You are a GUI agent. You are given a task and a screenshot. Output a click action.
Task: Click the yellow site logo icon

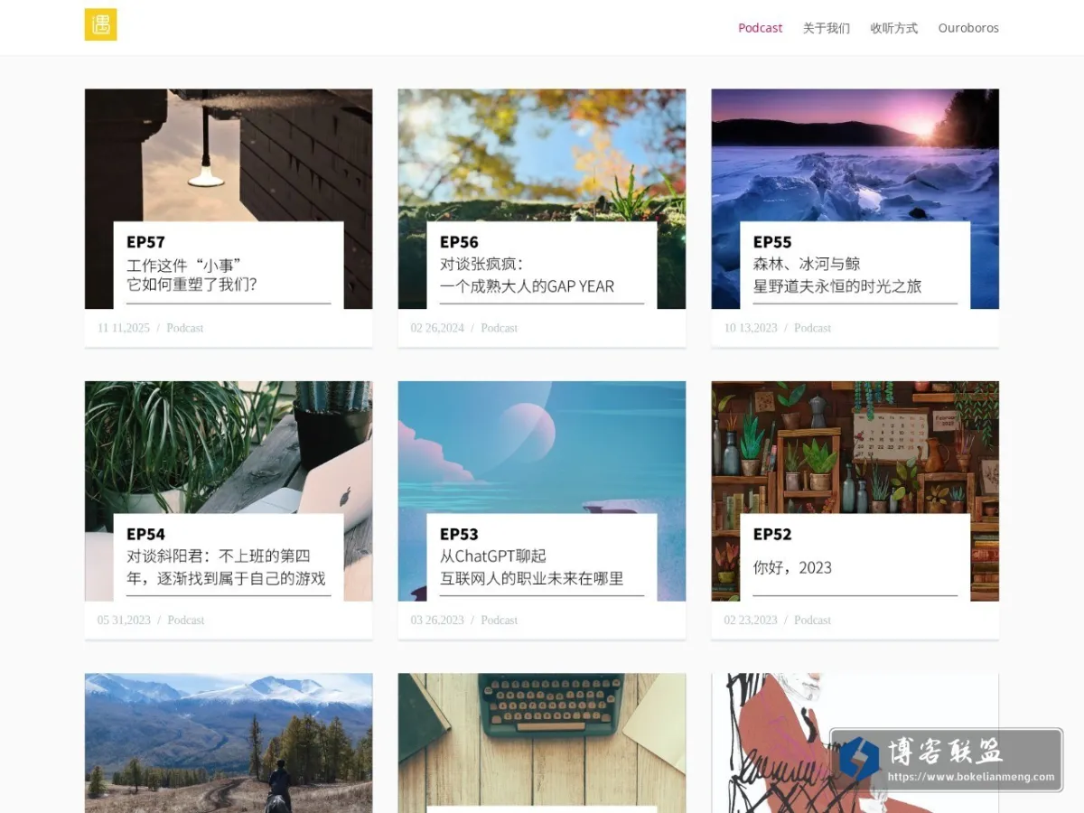tap(100, 24)
